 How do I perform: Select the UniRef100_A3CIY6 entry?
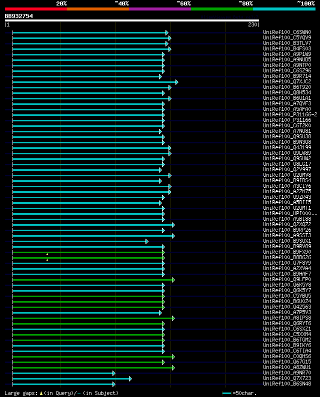[287, 186]
